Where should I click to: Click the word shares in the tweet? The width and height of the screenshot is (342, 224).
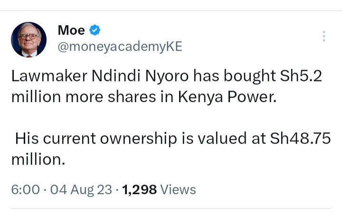coord(143,97)
